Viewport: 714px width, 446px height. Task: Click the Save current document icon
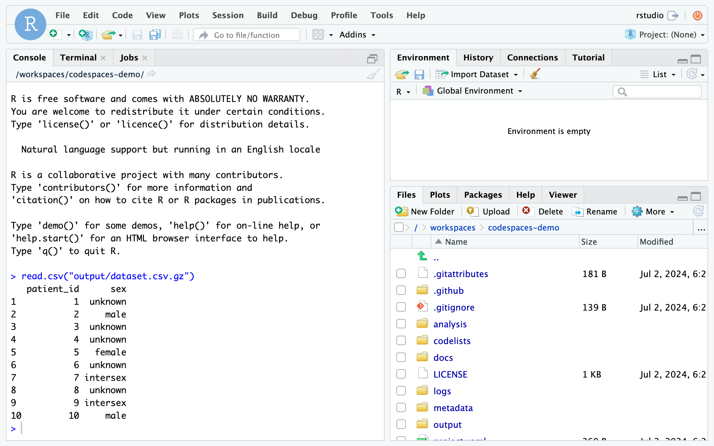(137, 35)
